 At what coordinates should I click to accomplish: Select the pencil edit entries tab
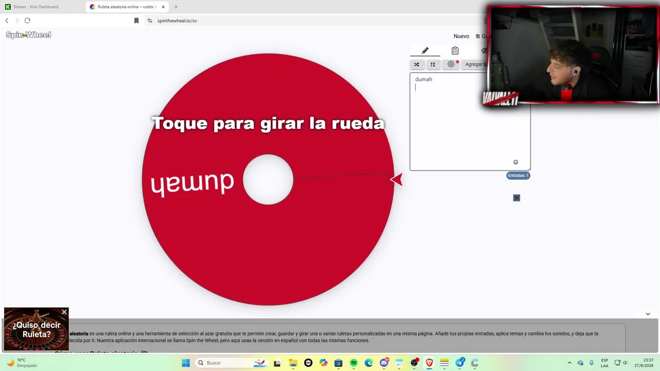425,50
